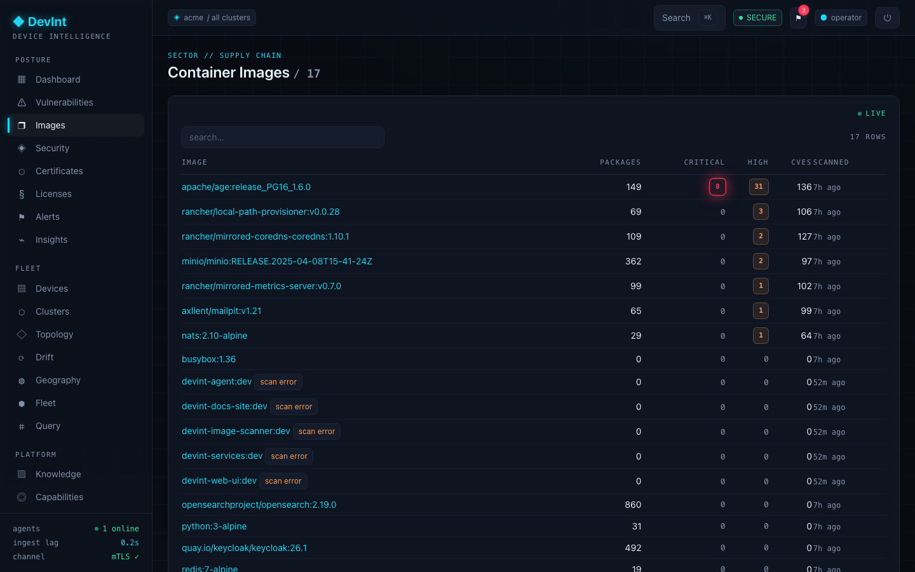Screen dimensions: 915x572
Task: Click the DevInt logo diamond
Action: click(18, 22)
